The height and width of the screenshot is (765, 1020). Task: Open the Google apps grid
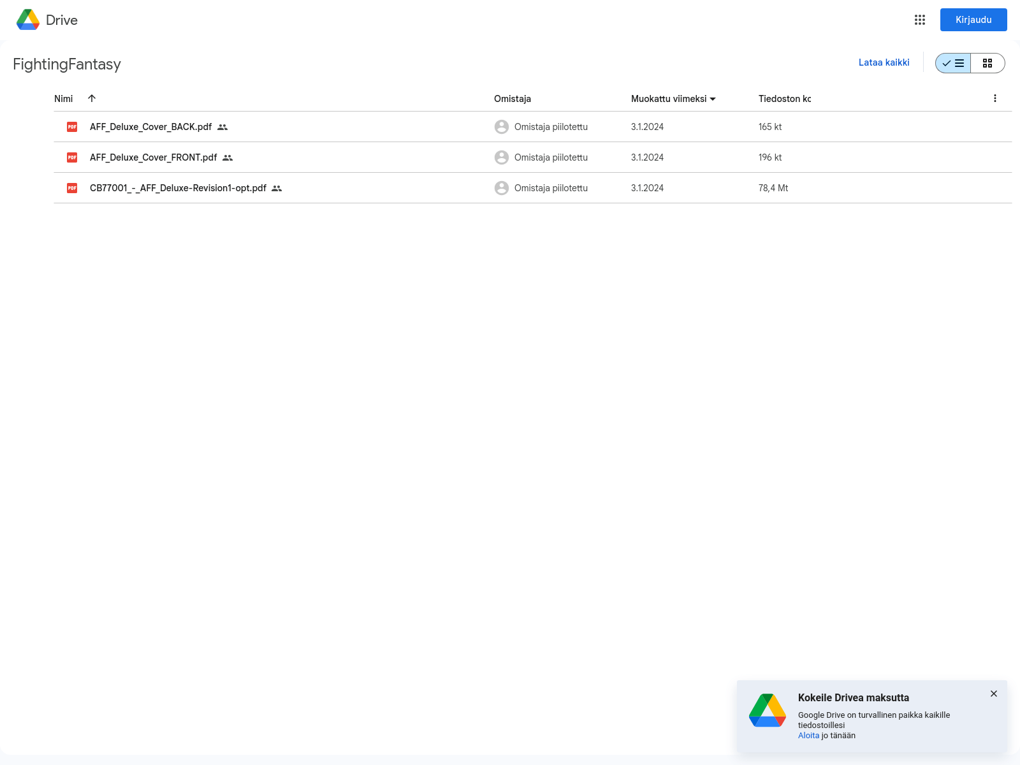pos(919,20)
